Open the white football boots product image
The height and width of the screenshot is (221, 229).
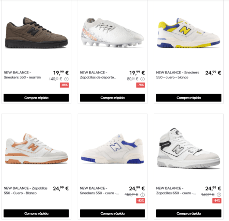112,33
